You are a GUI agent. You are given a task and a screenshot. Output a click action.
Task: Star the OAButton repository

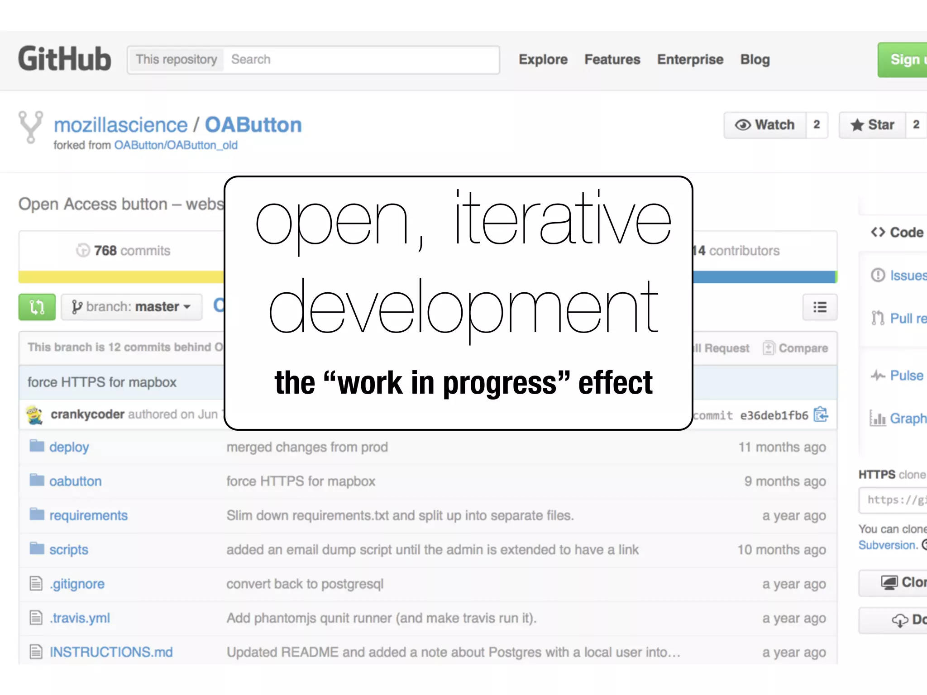(x=872, y=125)
